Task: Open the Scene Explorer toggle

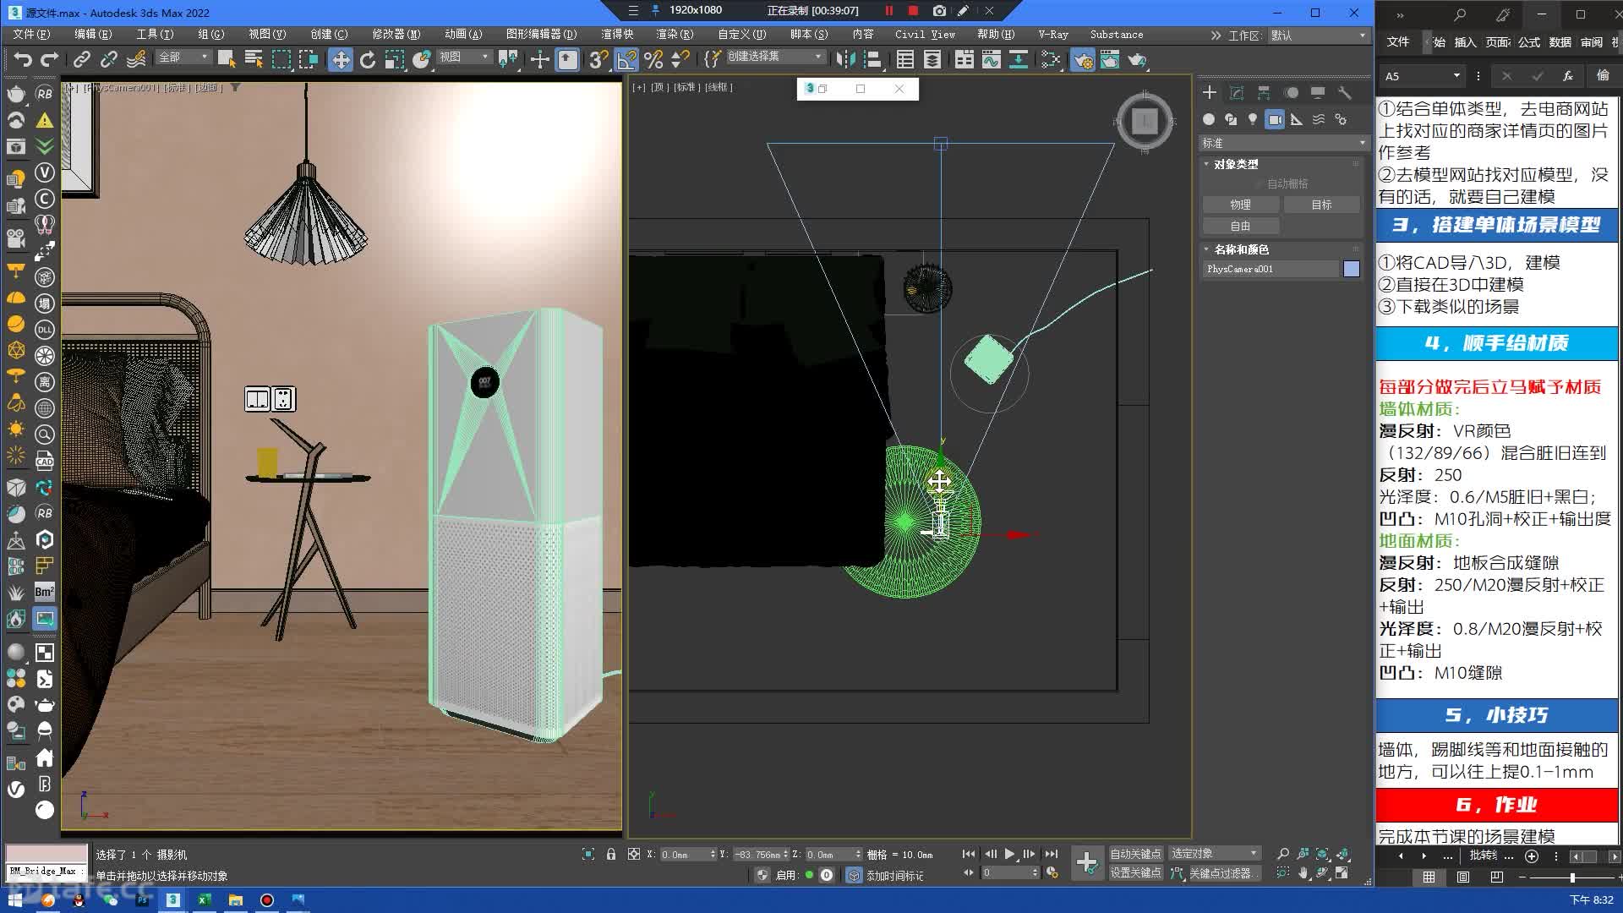Action: tap(905, 59)
